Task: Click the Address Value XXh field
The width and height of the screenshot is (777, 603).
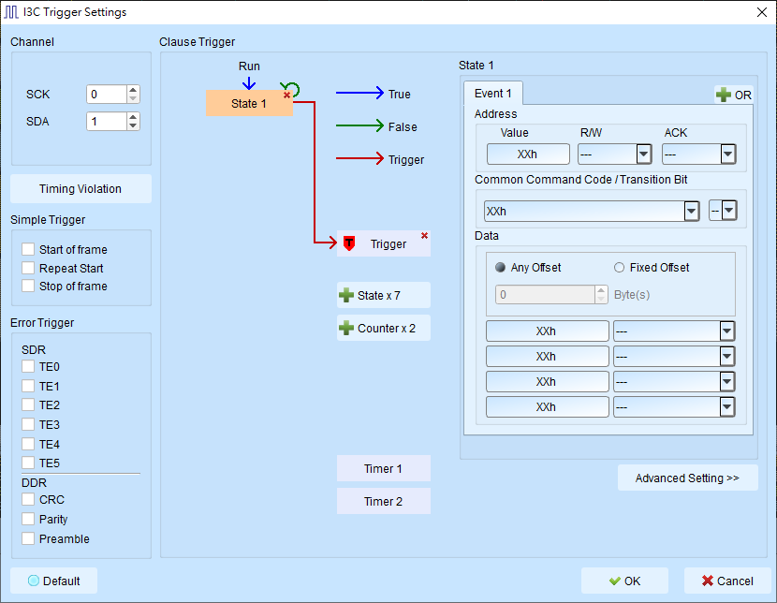Action: point(528,154)
